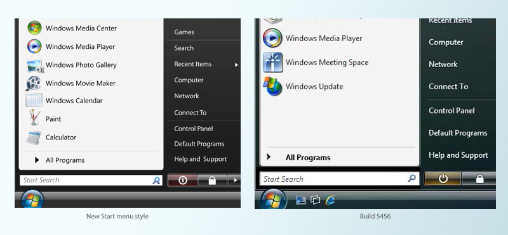Click search magnifier in Build 5456 search box
This screenshot has width=508, height=235.
pyautogui.click(x=411, y=178)
